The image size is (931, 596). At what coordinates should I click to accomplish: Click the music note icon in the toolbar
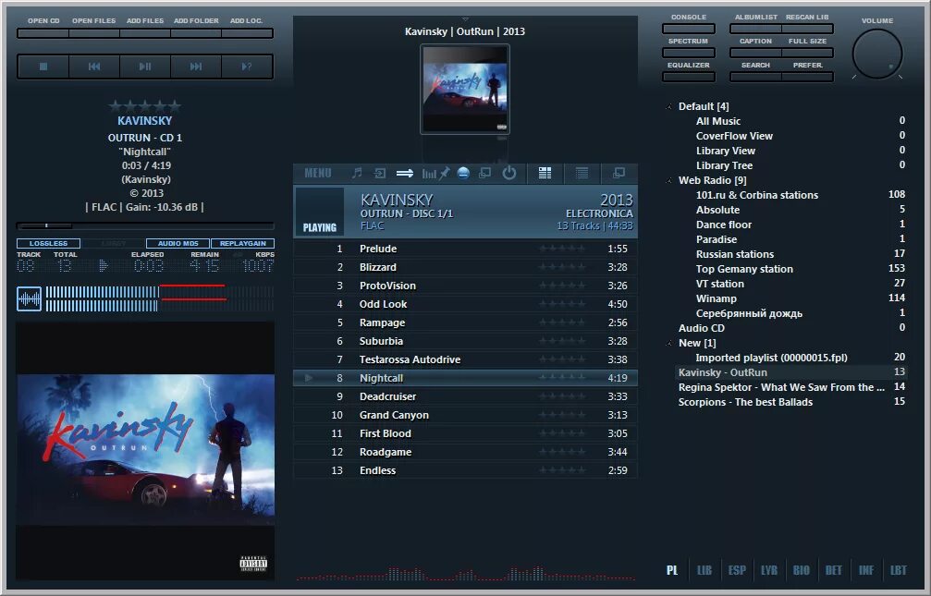pos(358,173)
